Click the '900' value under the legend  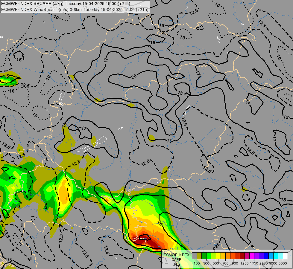click(x=235, y=263)
